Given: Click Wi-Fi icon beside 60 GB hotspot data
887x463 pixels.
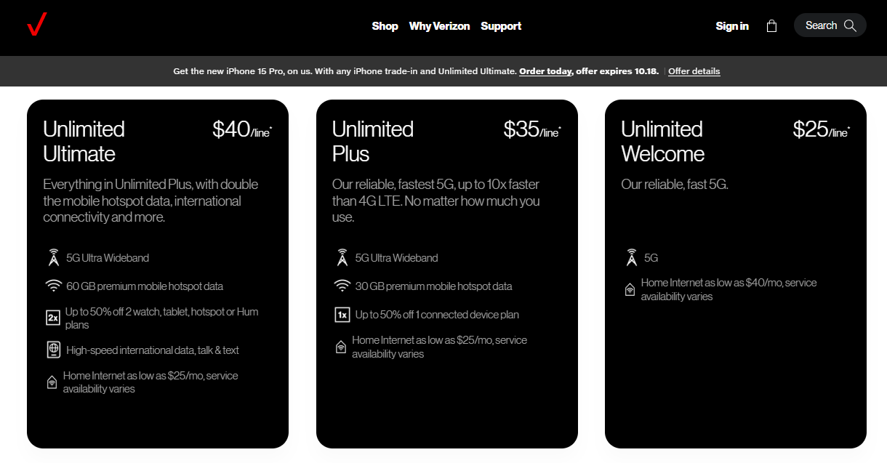Looking at the screenshot, I should coord(53,286).
